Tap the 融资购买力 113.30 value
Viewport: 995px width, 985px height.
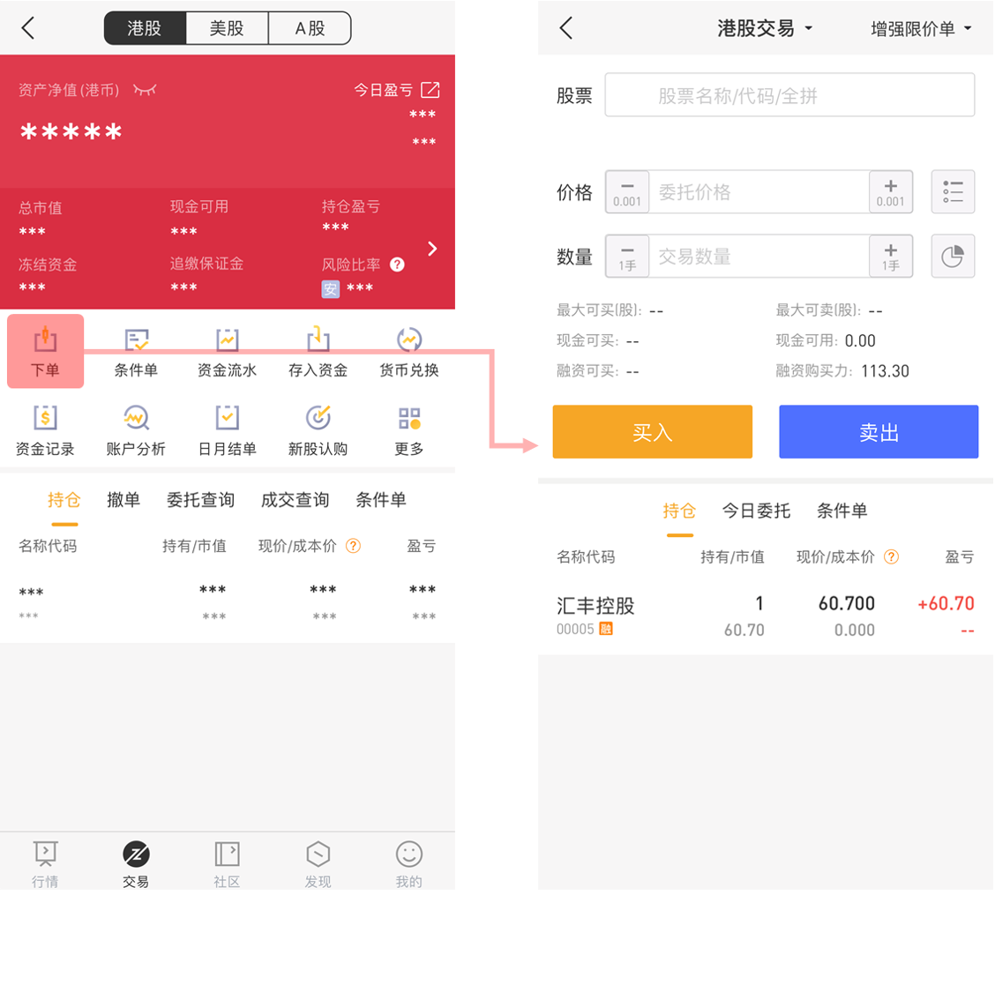pyautogui.click(x=885, y=371)
